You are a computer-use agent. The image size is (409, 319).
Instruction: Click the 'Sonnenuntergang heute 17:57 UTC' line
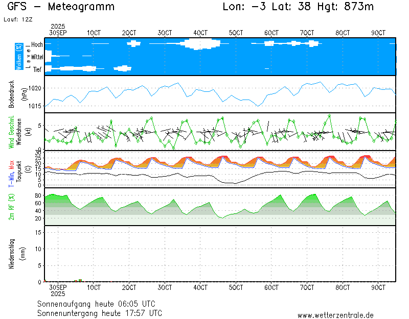coord(100,313)
